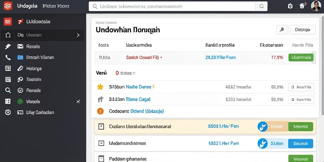The height and width of the screenshot is (162, 324).
Task: Click inside the top search field
Action: [x=172, y=6]
